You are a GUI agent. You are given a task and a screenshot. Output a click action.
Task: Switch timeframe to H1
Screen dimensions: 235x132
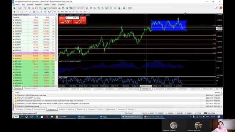70,11
